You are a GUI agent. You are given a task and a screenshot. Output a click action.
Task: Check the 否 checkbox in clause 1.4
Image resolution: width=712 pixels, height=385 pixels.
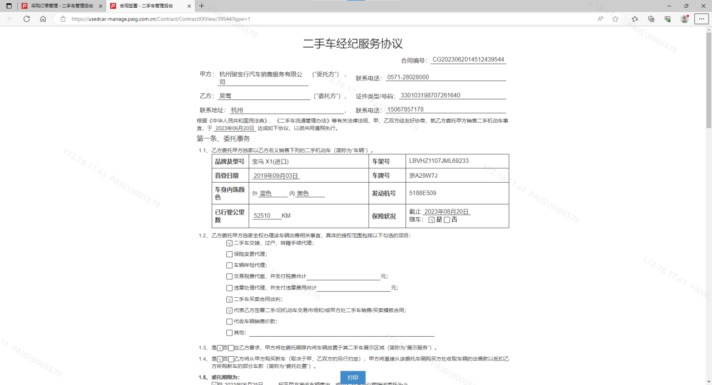click(231, 359)
